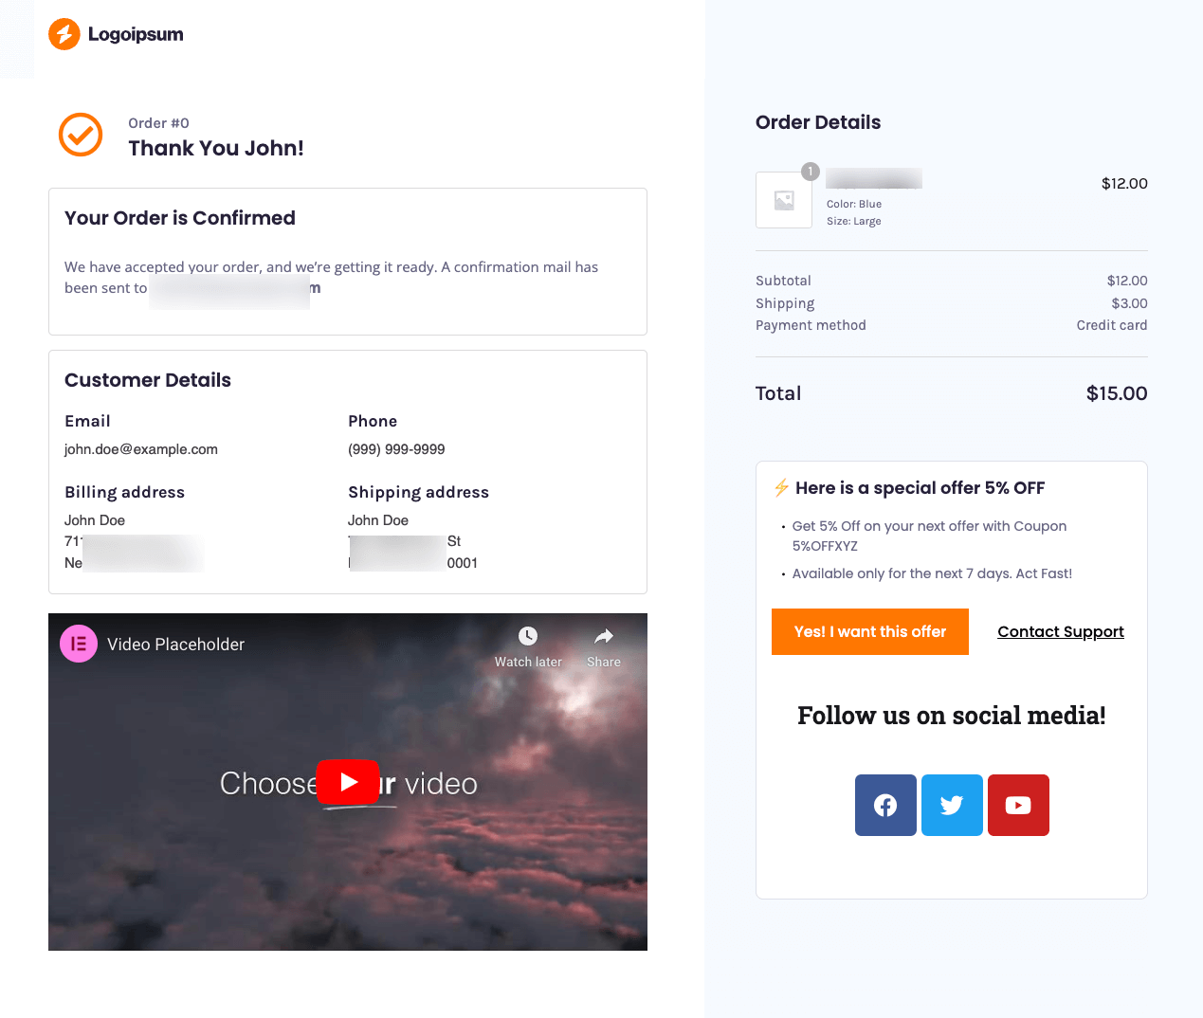This screenshot has height=1018, width=1203.
Task: Open the Facebook social media icon
Action: (x=885, y=805)
